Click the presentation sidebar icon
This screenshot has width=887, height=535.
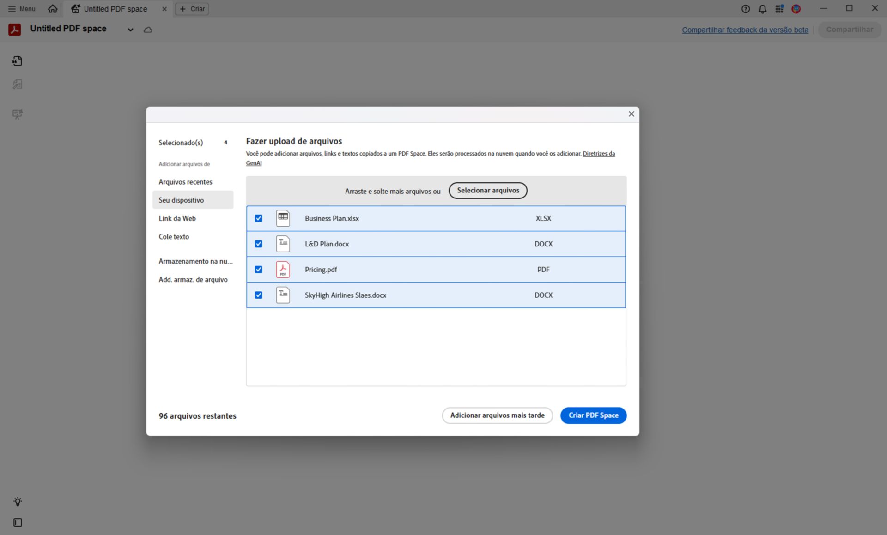(18, 114)
